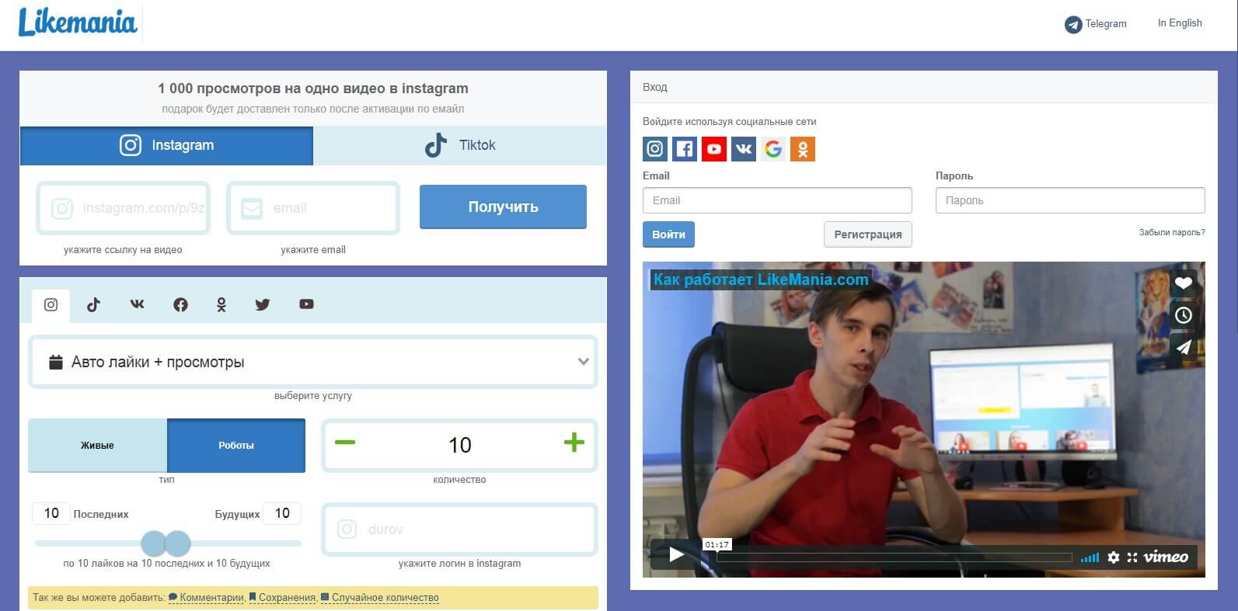1238x611 pixels.
Task: Choose the Роботы type option
Action: click(x=236, y=446)
